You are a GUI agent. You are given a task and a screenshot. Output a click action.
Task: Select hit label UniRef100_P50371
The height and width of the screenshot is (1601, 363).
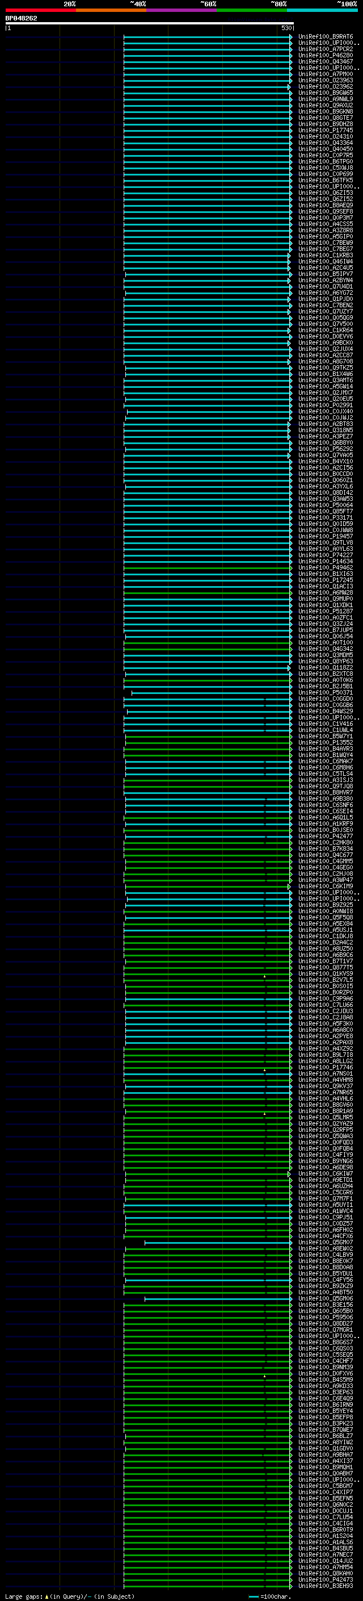click(x=326, y=692)
